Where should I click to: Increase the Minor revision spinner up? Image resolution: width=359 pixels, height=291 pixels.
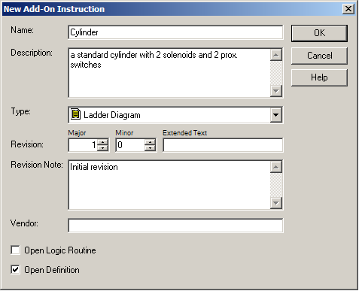pos(150,142)
